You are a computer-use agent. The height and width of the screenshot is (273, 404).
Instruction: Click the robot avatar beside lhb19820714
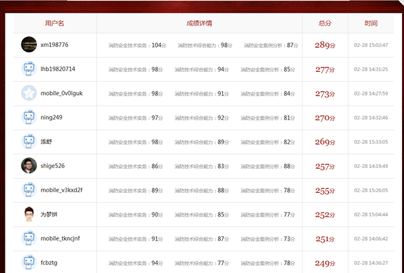[29, 69]
